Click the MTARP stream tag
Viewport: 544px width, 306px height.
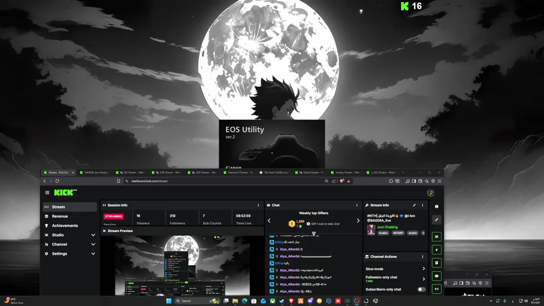point(398,233)
